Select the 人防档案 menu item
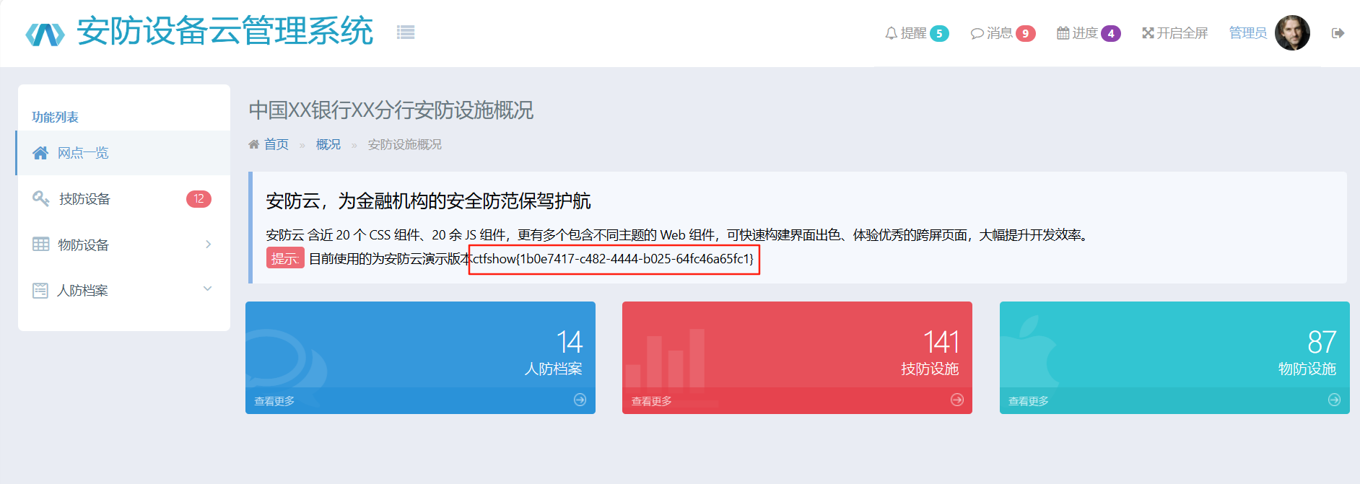The height and width of the screenshot is (484, 1360). tap(123, 290)
